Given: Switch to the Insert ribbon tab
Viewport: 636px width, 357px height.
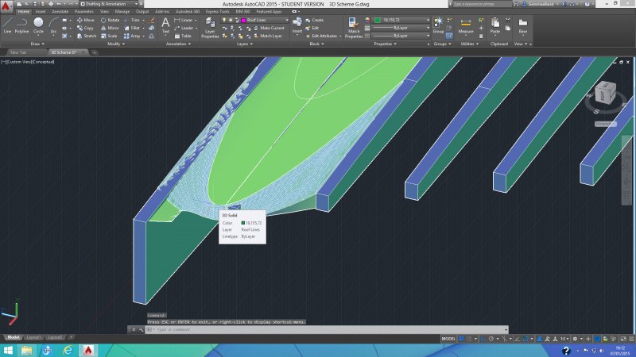Looking at the screenshot, I should [x=40, y=12].
